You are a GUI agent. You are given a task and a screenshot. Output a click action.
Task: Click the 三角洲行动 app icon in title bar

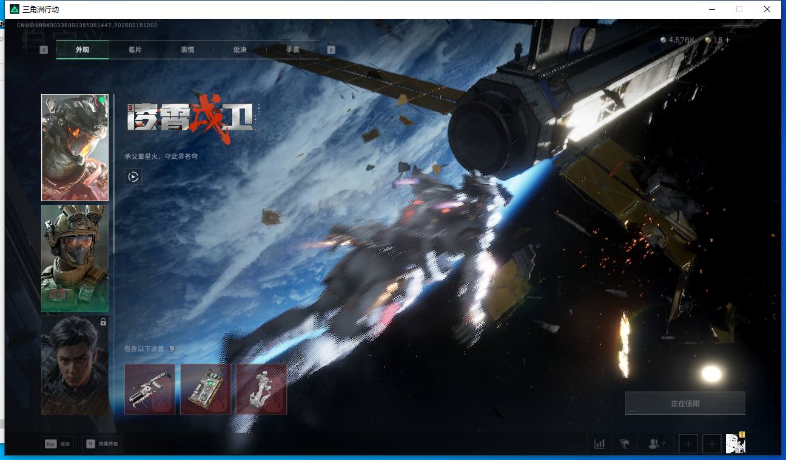click(14, 9)
